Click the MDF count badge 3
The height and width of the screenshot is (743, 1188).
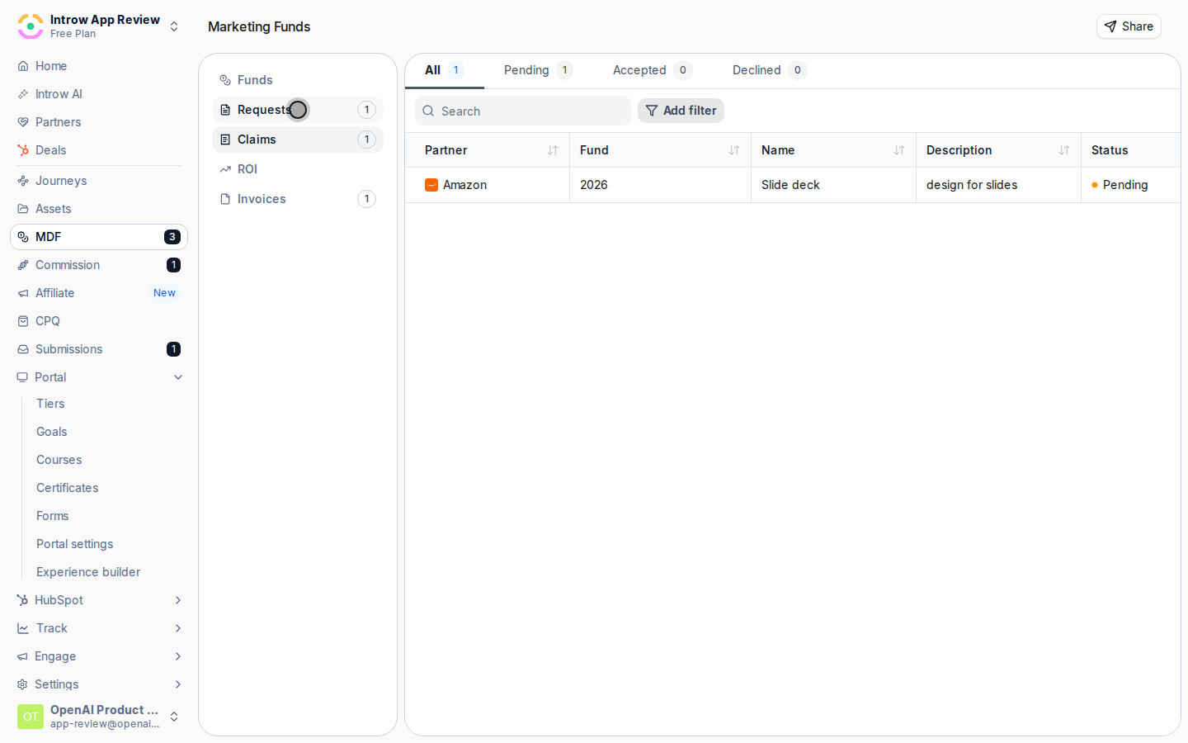[x=172, y=237]
